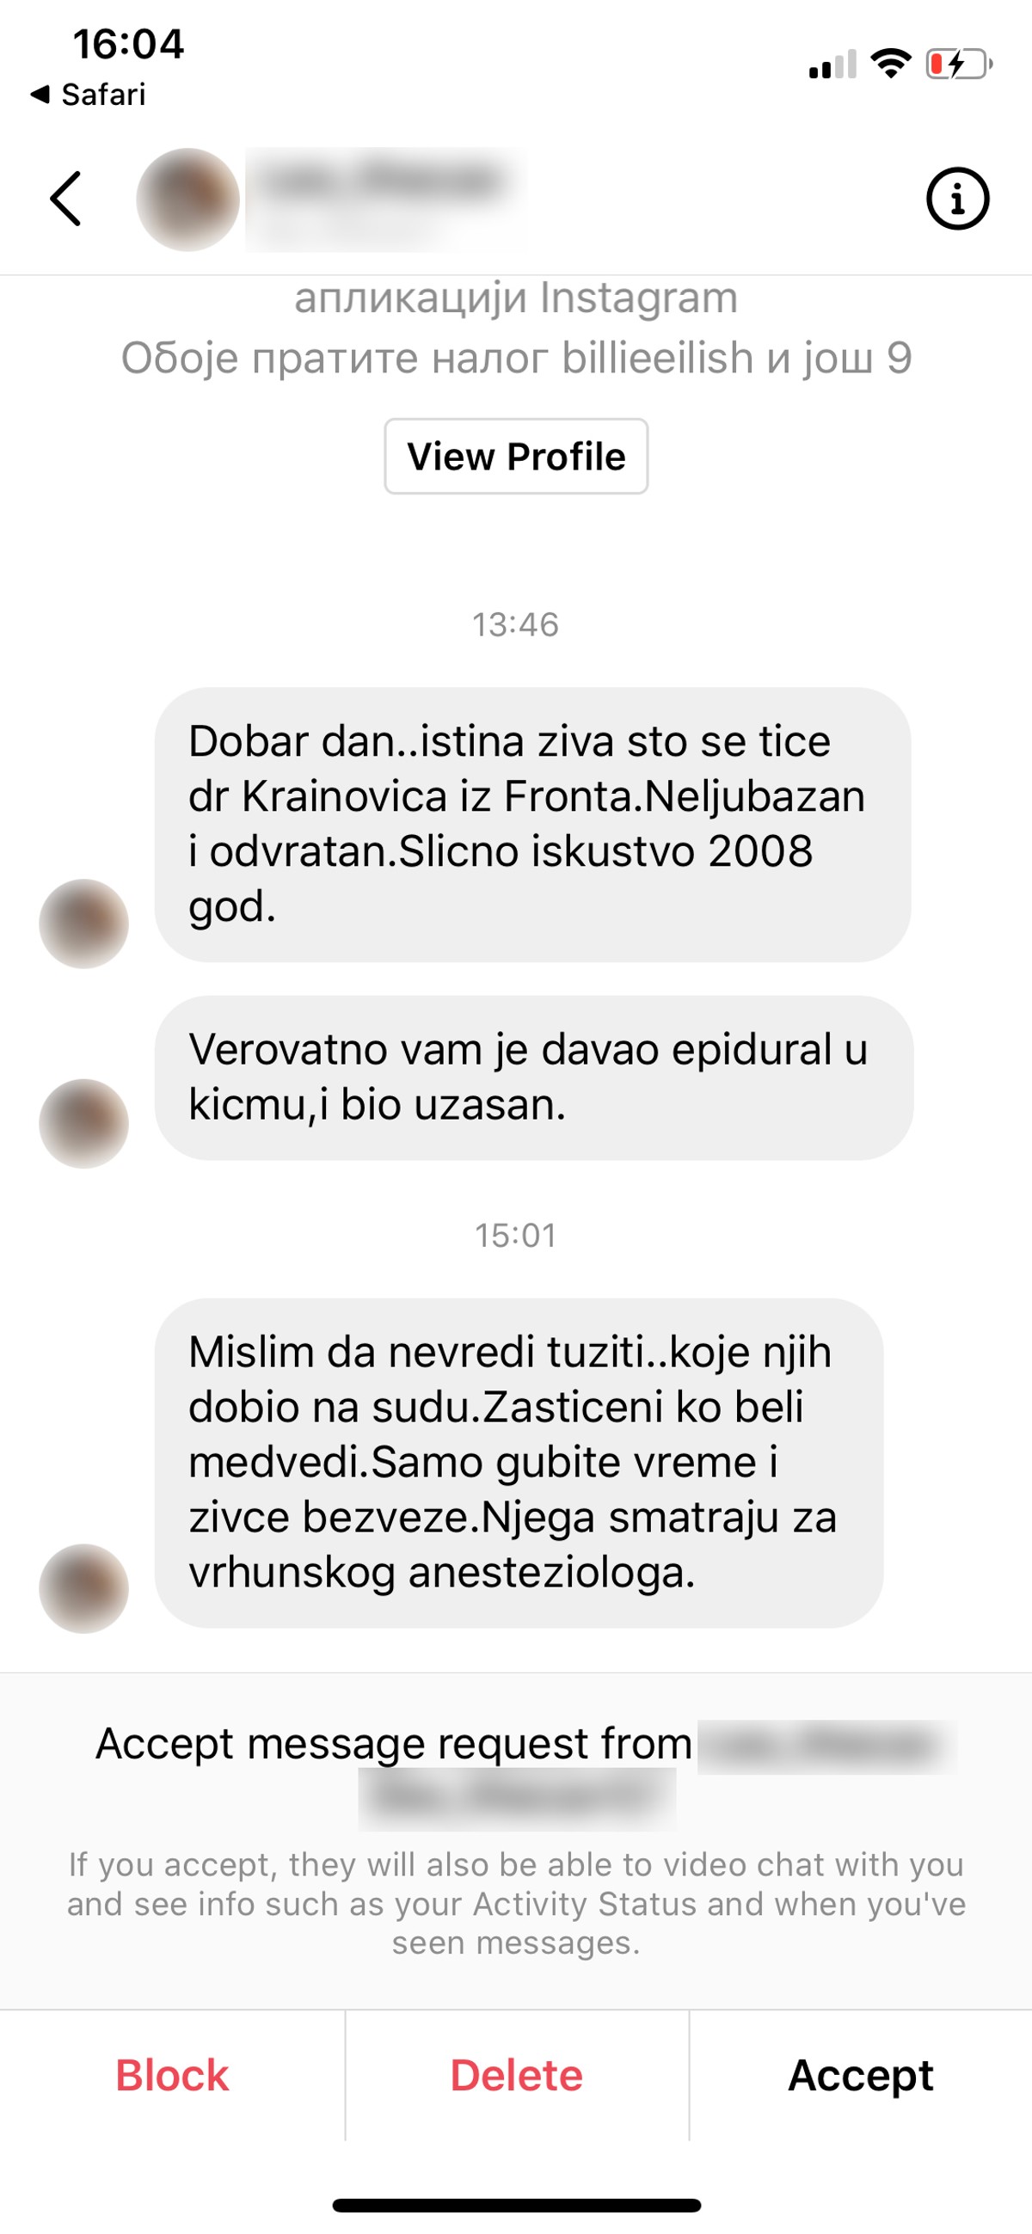Image resolution: width=1032 pixels, height=2234 pixels.
Task: Delete this message request
Action: pos(516,2075)
